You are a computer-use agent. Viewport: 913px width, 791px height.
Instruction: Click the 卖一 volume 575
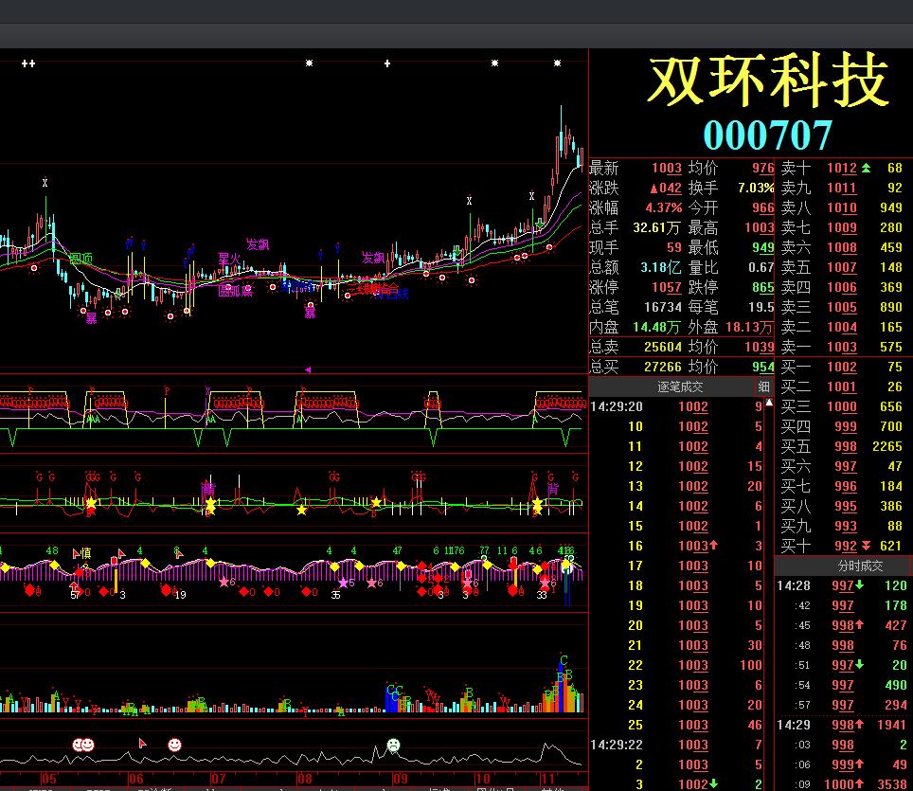coord(891,347)
